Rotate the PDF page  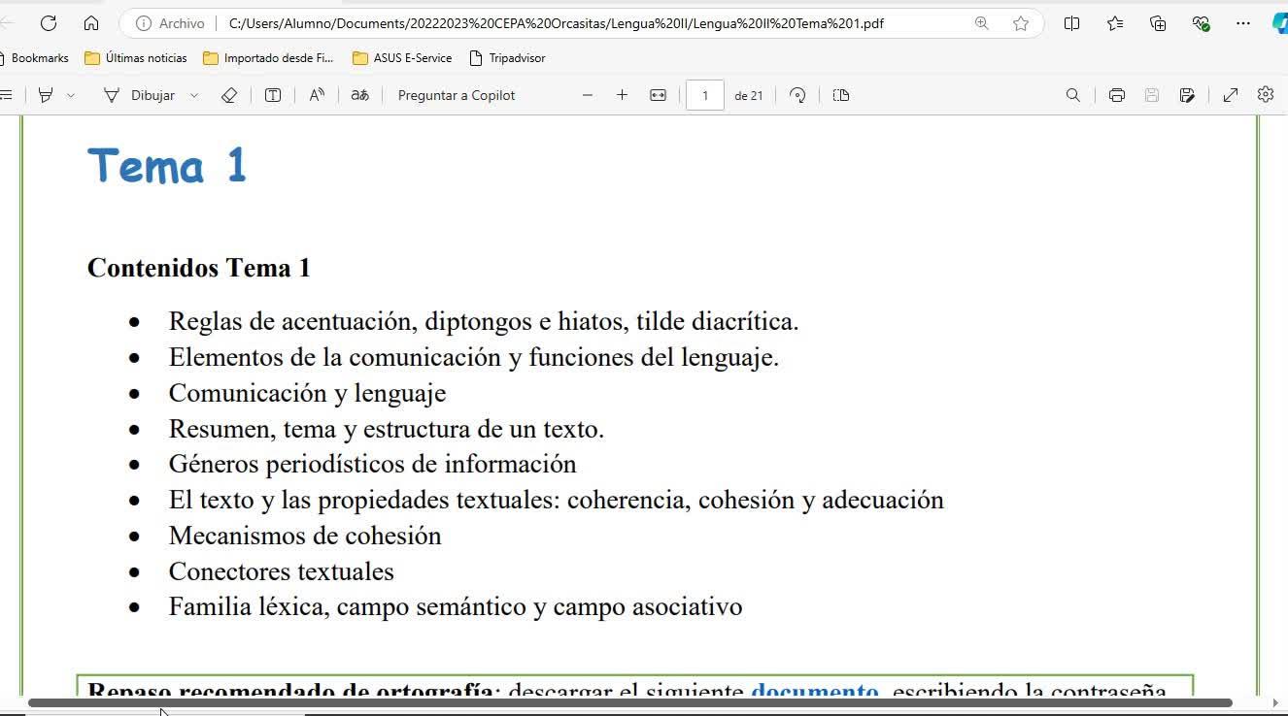point(797,95)
